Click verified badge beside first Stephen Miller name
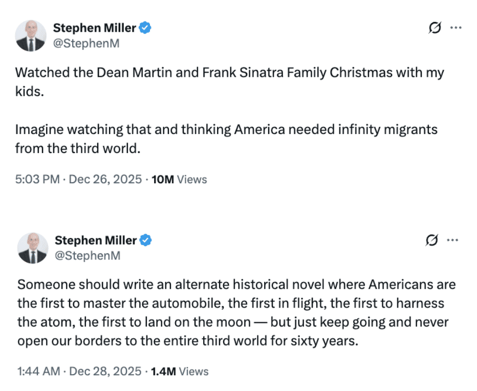 click(x=146, y=28)
